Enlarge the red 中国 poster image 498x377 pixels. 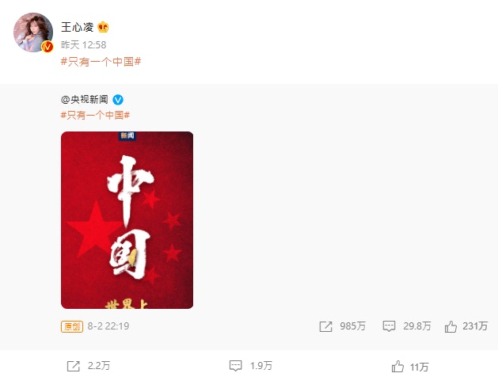(127, 220)
